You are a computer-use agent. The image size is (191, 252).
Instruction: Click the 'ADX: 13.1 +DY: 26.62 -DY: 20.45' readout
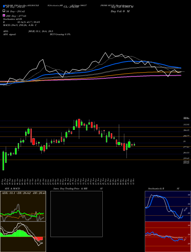coord(24,193)
